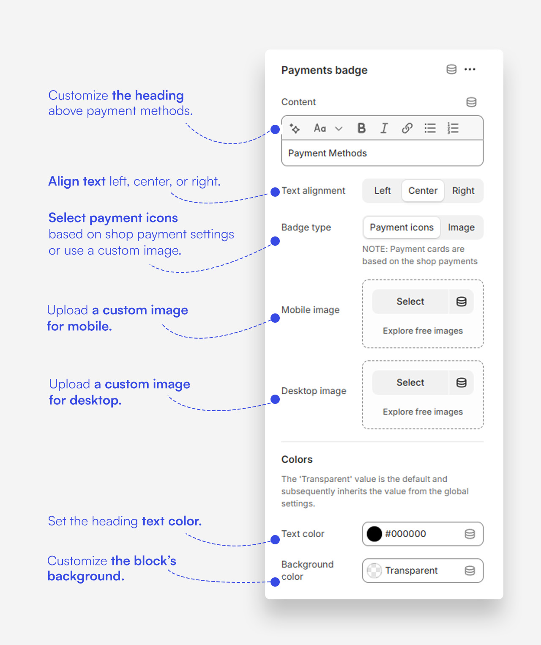Switch Badge type to Image
Image resolution: width=541 pixels, height=645 pixels.
pyautogui.click(x=461, y=228)
